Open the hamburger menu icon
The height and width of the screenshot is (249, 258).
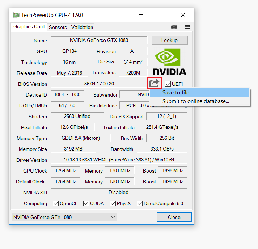(x=187, y=27)
